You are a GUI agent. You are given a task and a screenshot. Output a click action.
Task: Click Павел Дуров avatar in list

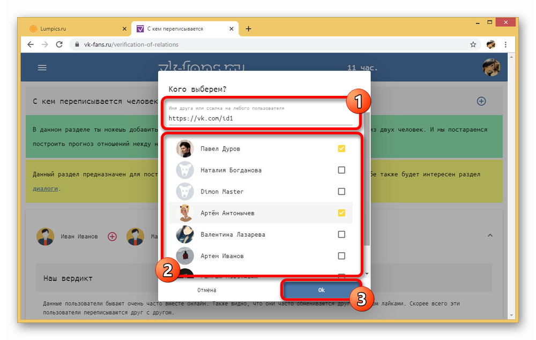click(x=185, y=148)
